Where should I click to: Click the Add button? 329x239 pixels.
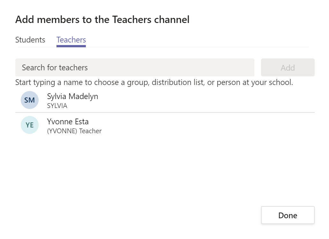(288, 67)
